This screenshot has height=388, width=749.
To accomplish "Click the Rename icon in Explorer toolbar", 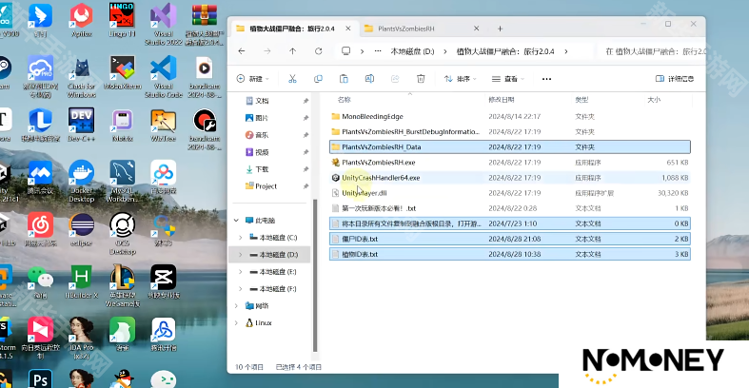I will pyautogui.click(x=369, y=79).
